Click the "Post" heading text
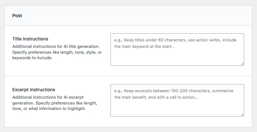The image size is (257, 132). [17, 16]
